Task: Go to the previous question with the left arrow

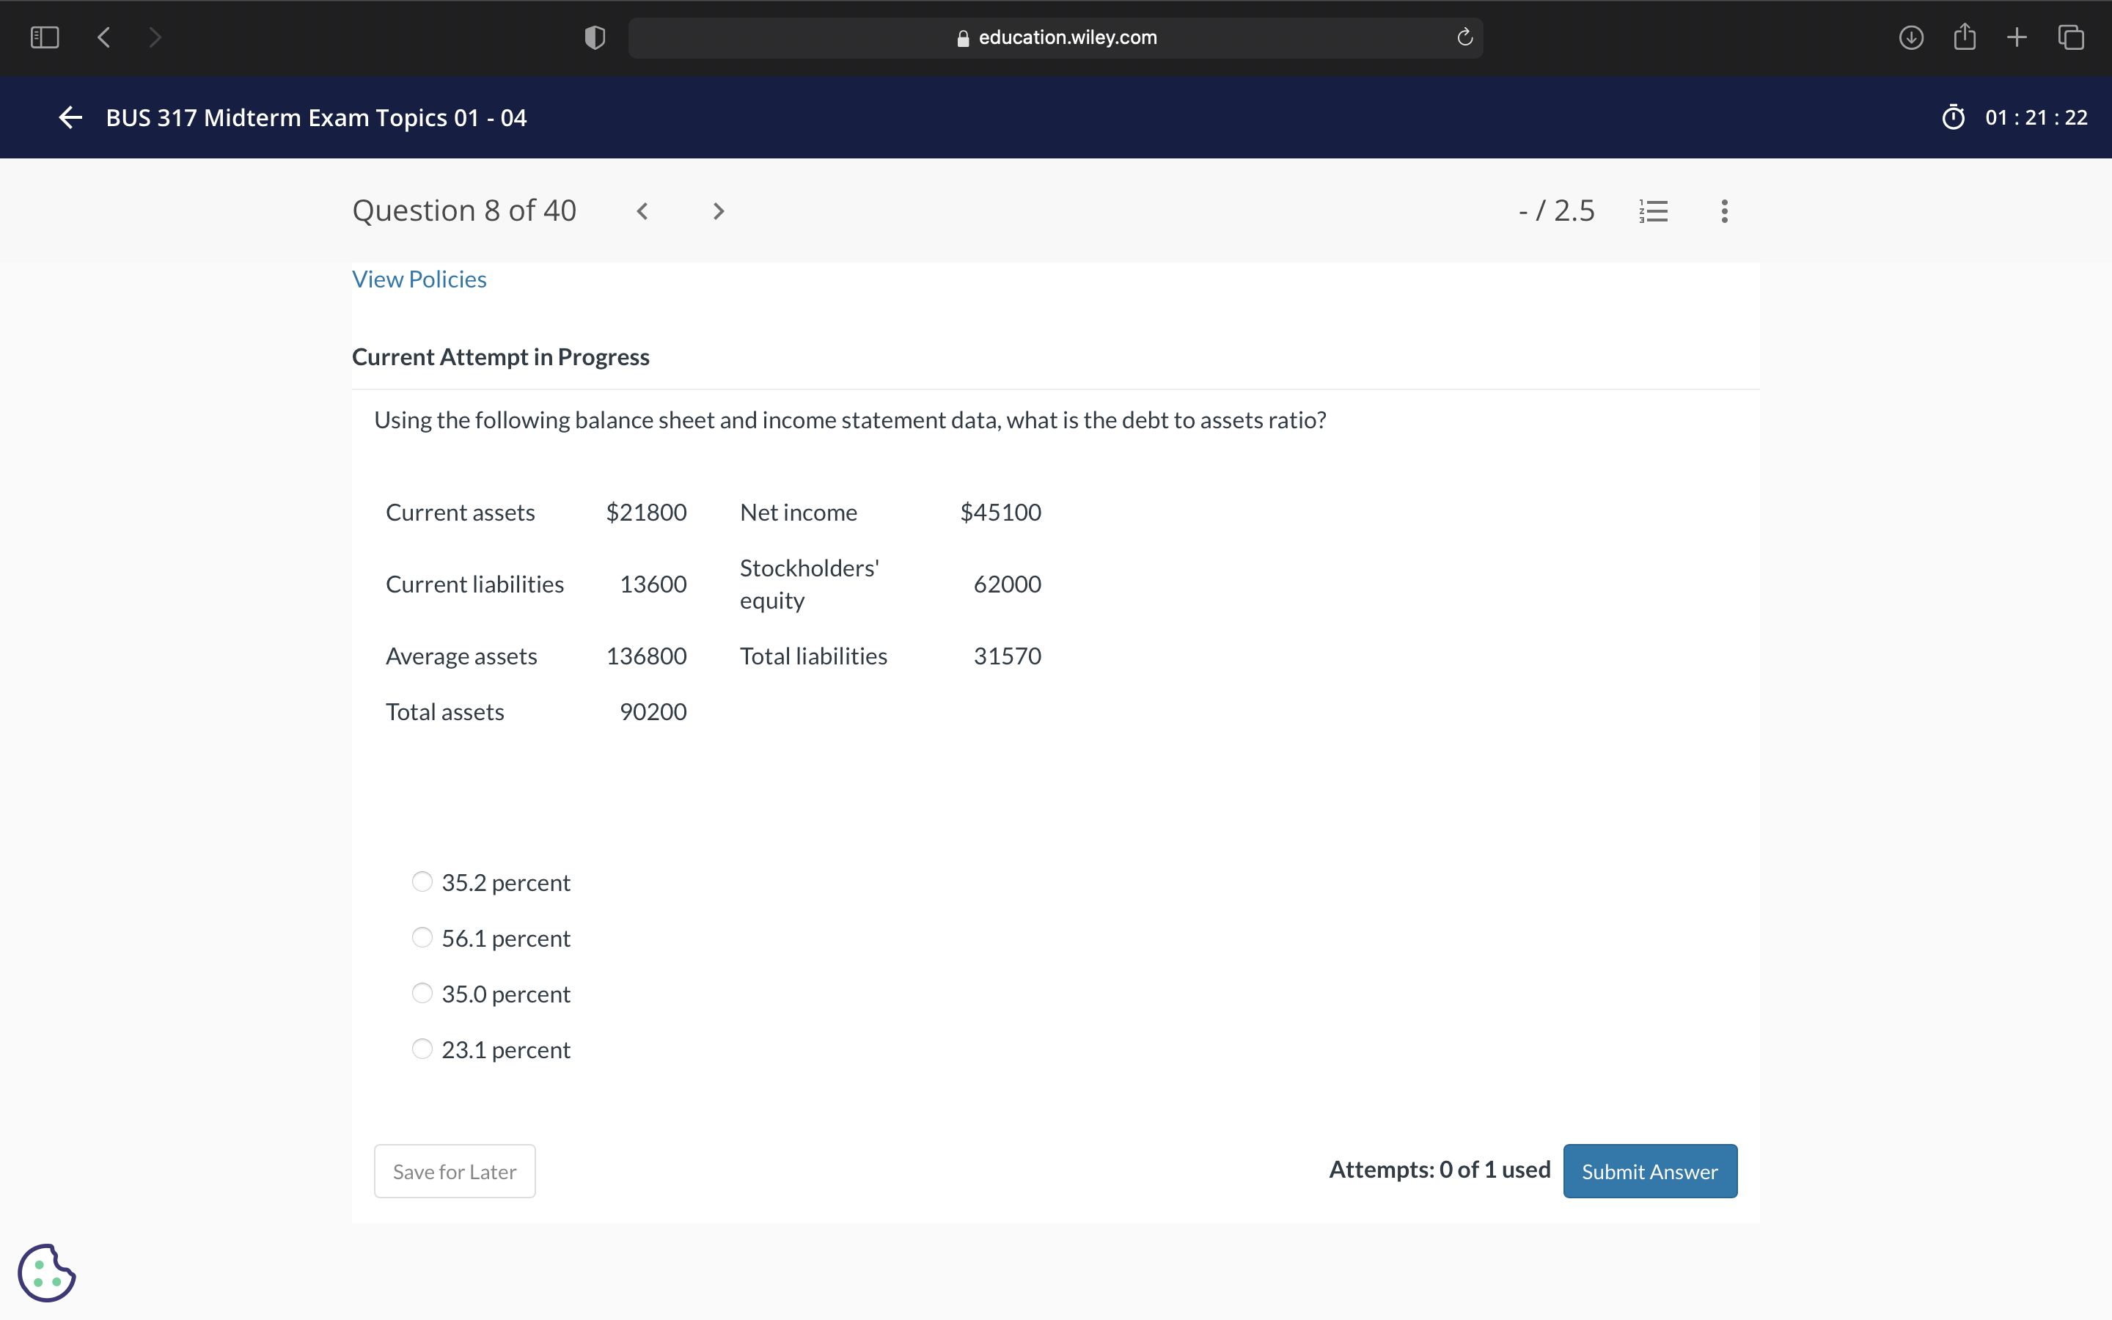Action: 643,210
